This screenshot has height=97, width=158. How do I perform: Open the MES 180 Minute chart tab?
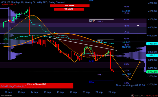pyautogui.click(x=6, y=95)
